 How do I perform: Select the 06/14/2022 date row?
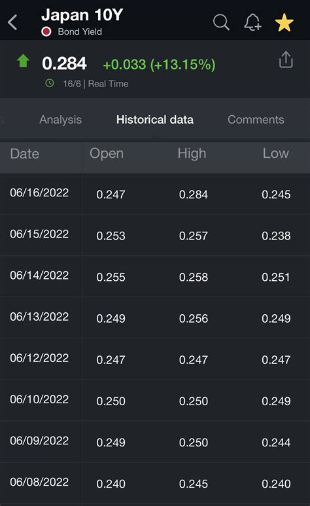[x=155, y=276]
